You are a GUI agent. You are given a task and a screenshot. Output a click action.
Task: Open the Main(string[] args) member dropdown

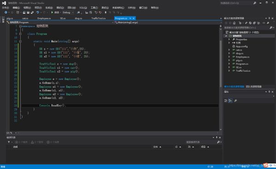pyautogui.click(x=167, y=23)
